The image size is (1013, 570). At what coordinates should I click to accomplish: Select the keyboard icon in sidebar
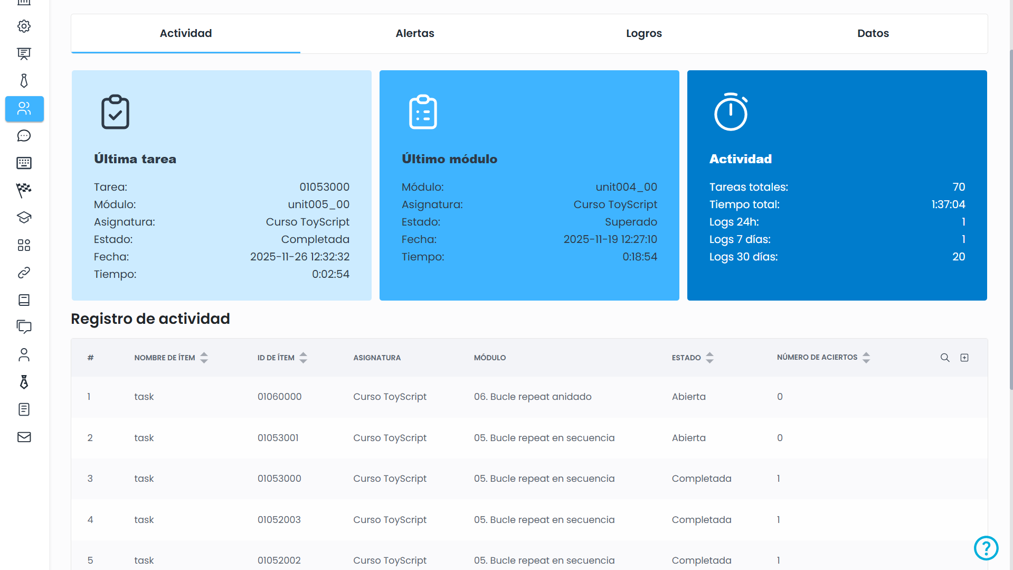pos(24,163)
